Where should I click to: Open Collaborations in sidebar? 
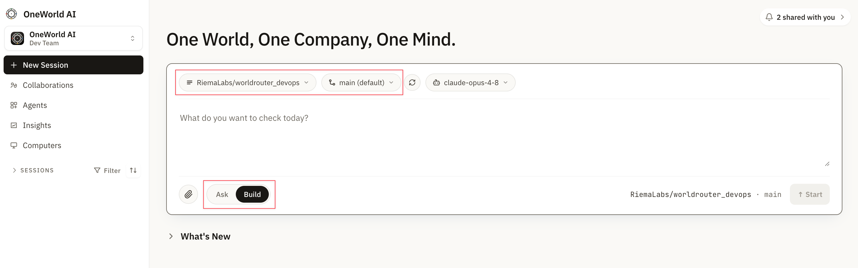coord(73,85)
